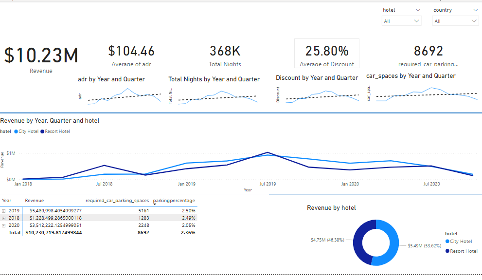Click the $3,512,222.1254999051 revenue cell
This screenshot has width=482, height=280.
pyautogui.click(x=55, y=225)
